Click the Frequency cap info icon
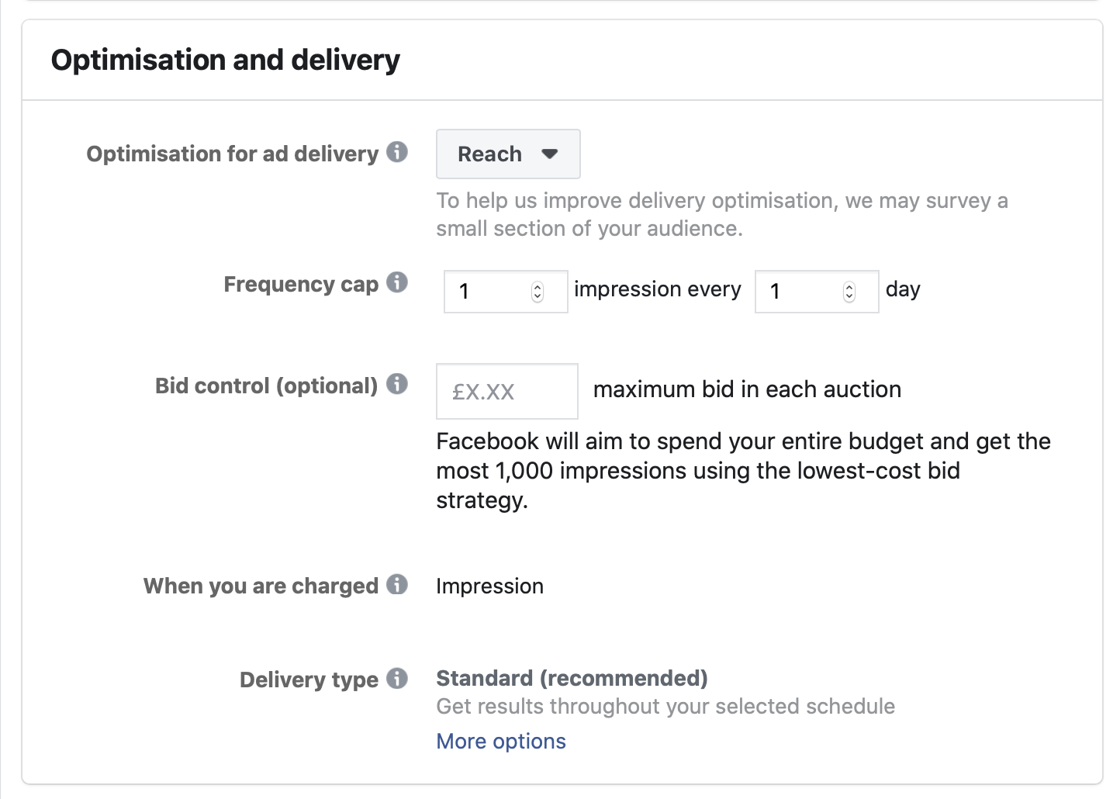This screenshot has height=799, width=1120. 397,282
